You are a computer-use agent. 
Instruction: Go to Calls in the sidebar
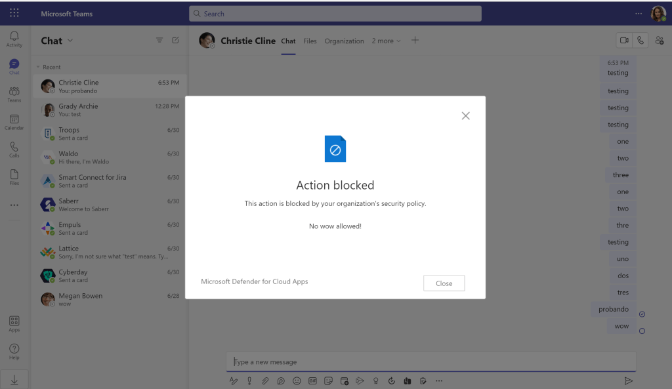tap(14, 149)
